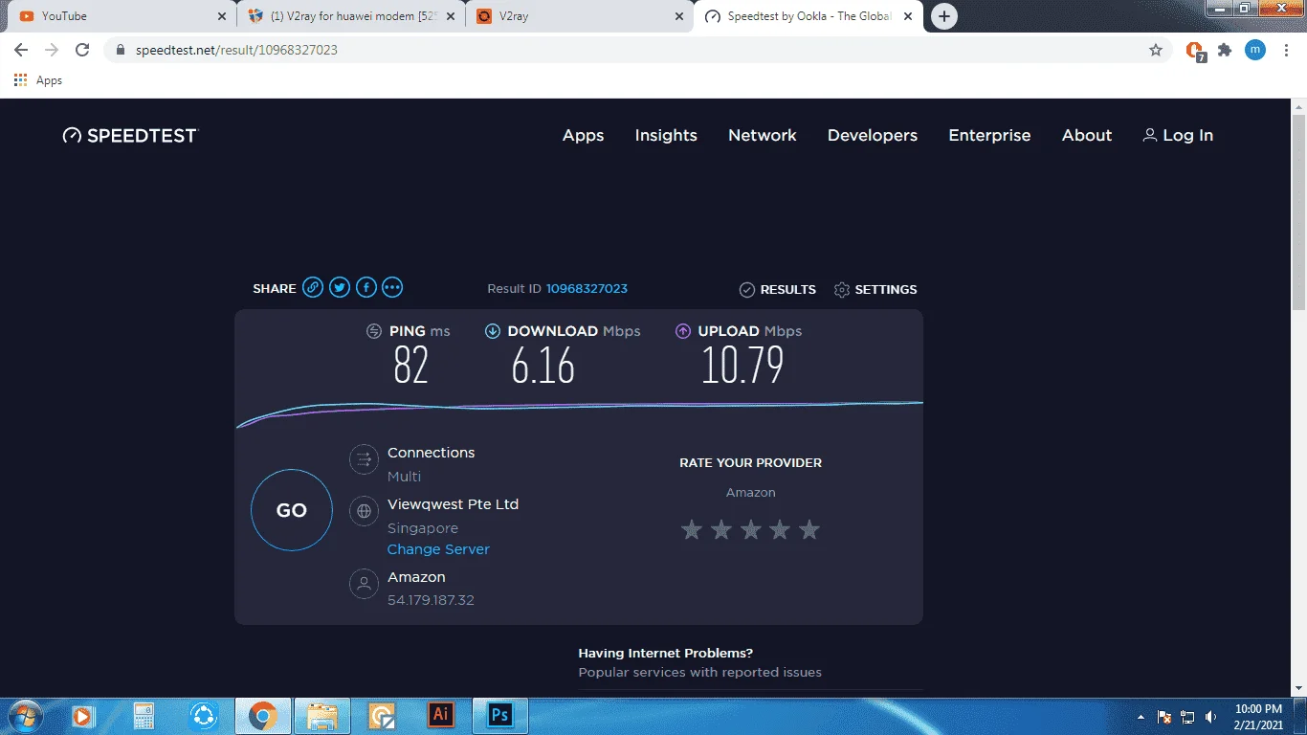Rate provider with fourth star

click(x=780, y=529)
